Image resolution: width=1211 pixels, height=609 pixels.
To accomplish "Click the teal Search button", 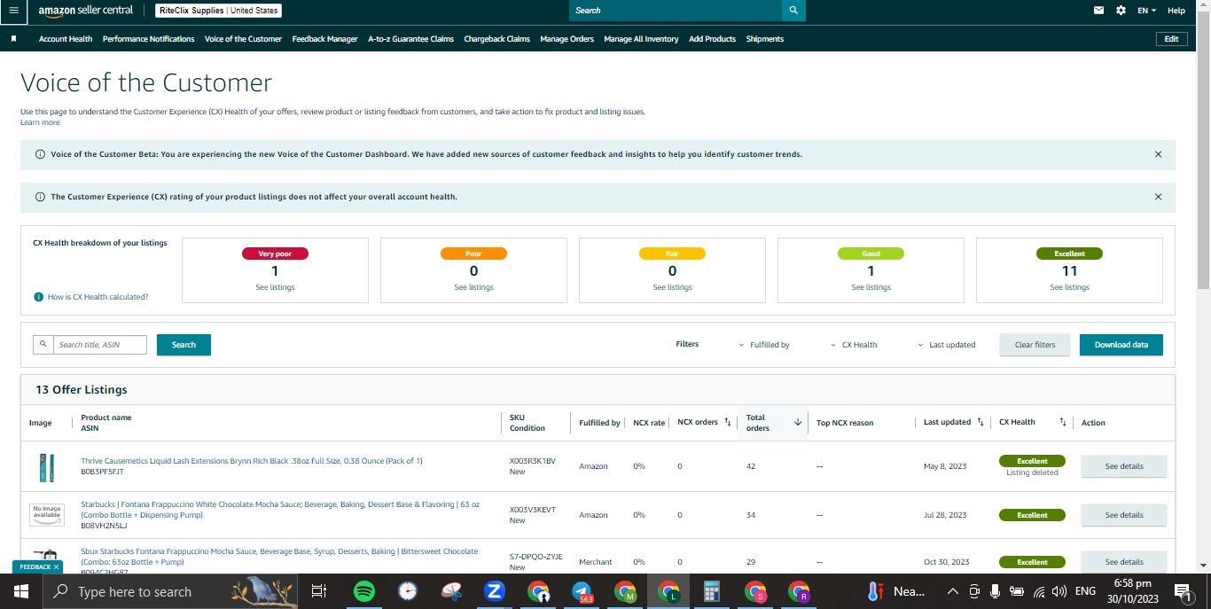I will click(x=184, y=345).
